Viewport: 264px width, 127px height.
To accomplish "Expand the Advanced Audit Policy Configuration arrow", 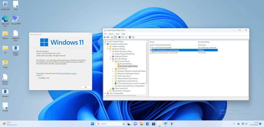I will (113, 86).
